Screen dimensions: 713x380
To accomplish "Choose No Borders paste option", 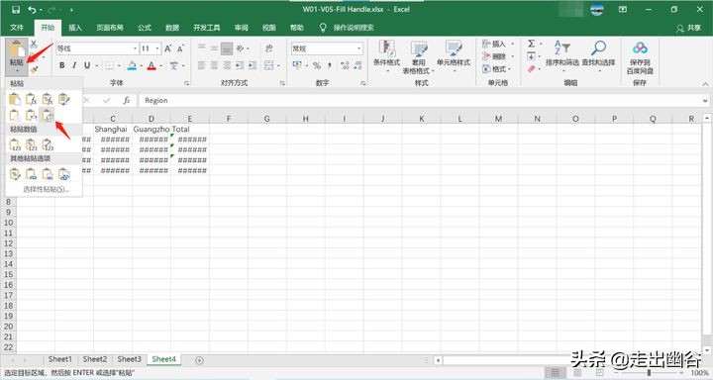I will coord(15,115).
